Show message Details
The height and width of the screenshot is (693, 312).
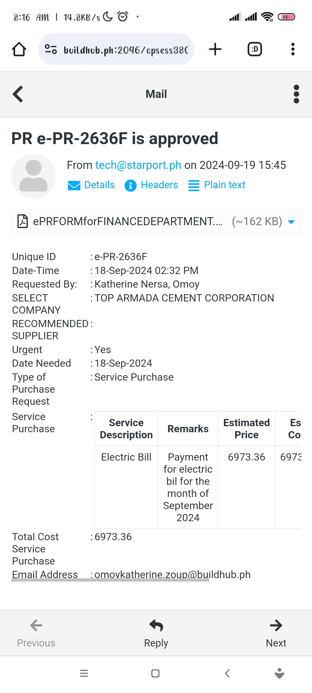pyautogui.click(x=91, y=185)
